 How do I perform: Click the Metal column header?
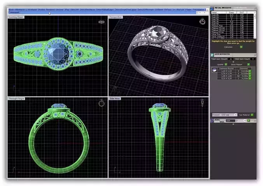pyautogui.click(x=219, y=12)
